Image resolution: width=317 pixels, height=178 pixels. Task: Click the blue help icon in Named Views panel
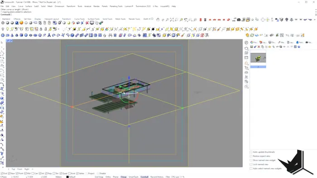299,47
